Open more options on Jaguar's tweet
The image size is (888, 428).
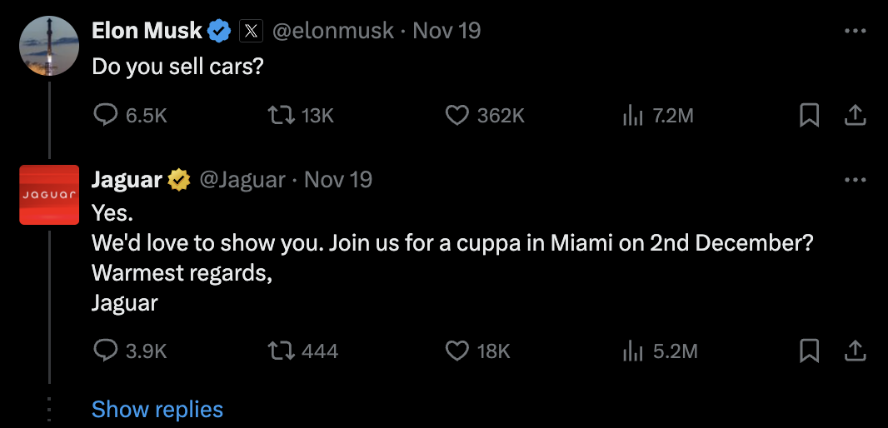855,180
